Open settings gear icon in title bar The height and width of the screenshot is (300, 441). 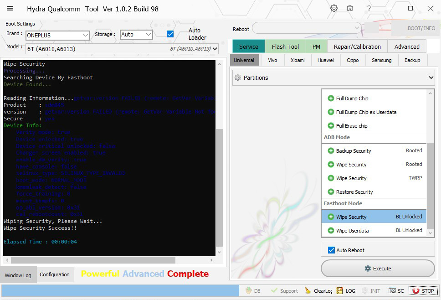334,9
